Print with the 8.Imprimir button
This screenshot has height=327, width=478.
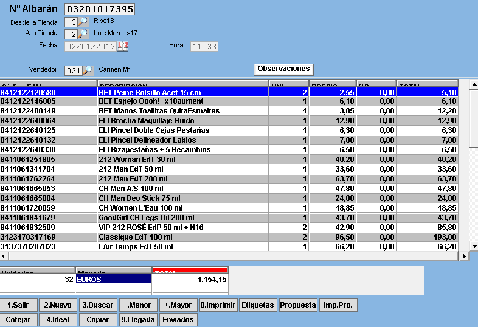pyautogui.click(x=218, y=305)
